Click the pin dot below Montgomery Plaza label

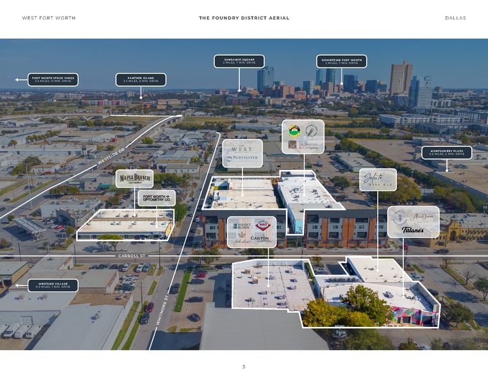[x=446, y=170]
